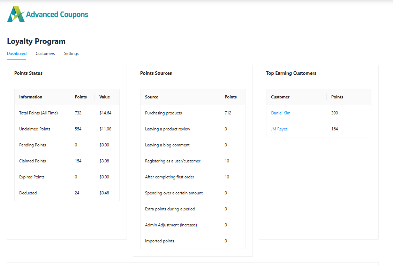The width and height of the screenshot is (393, 265).
Task: Open the Settings tab
Action: pyautogui.click(x=71, y=54)
